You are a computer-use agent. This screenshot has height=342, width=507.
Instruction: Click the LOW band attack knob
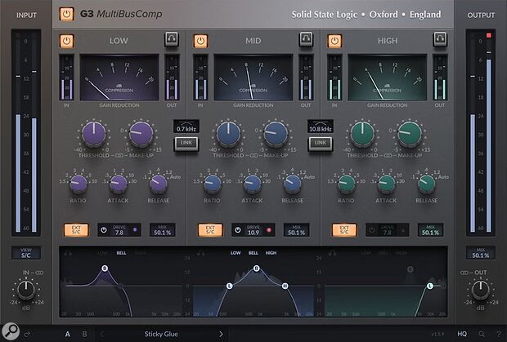(119, 184)
